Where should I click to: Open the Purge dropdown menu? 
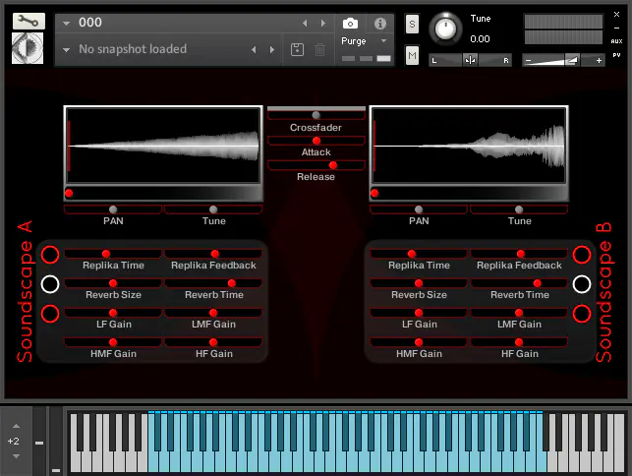point(364,41)
